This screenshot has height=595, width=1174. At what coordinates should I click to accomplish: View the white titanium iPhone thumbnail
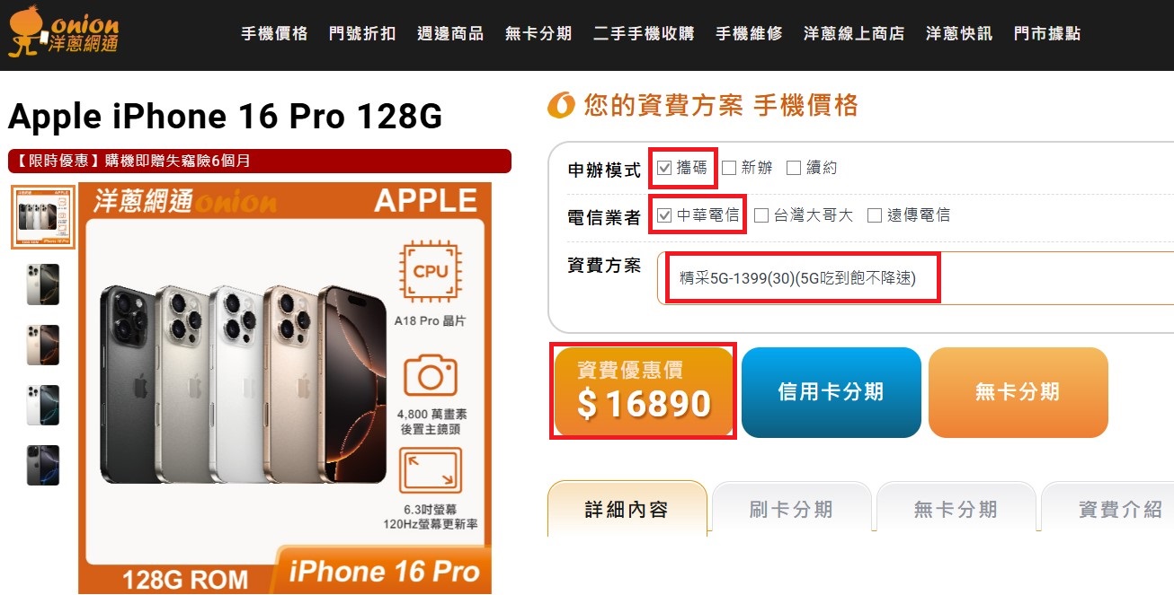tap(43, 405)
